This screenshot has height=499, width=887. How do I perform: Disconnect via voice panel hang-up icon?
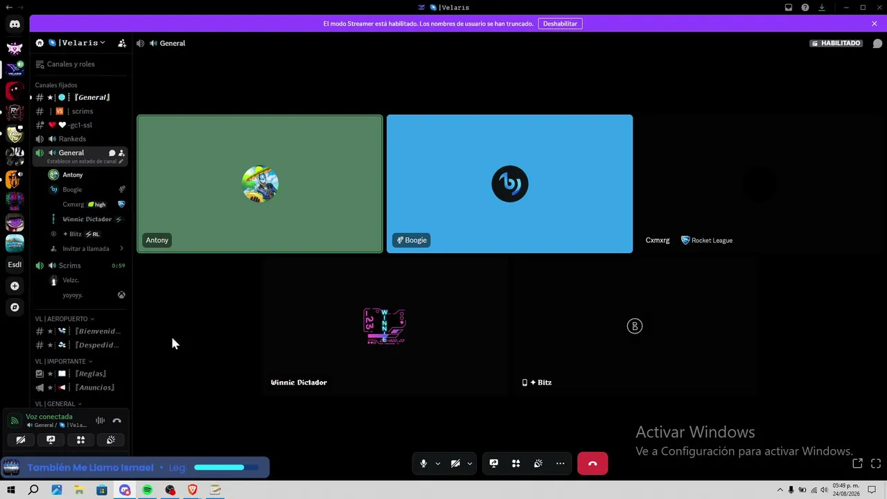pyautogui.click(x=116, y=421)
